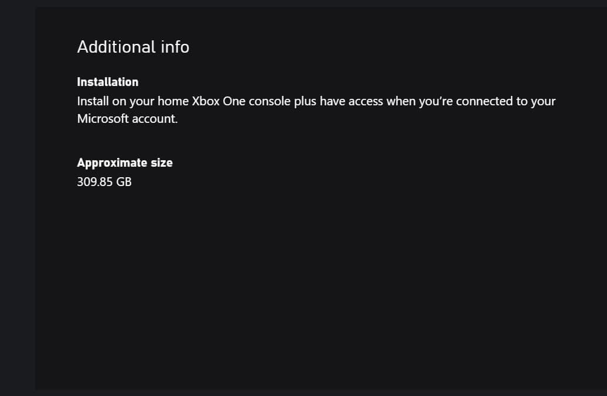Click the "Additional info" heading
The image size is (607, 396).
pos(133,47)
